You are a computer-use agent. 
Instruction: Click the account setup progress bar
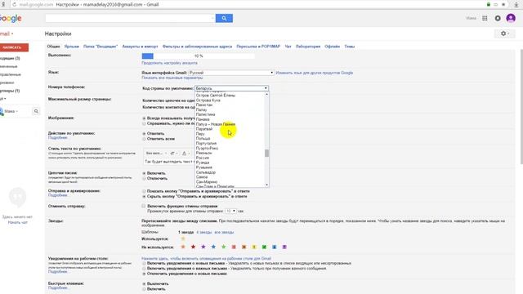198,56
